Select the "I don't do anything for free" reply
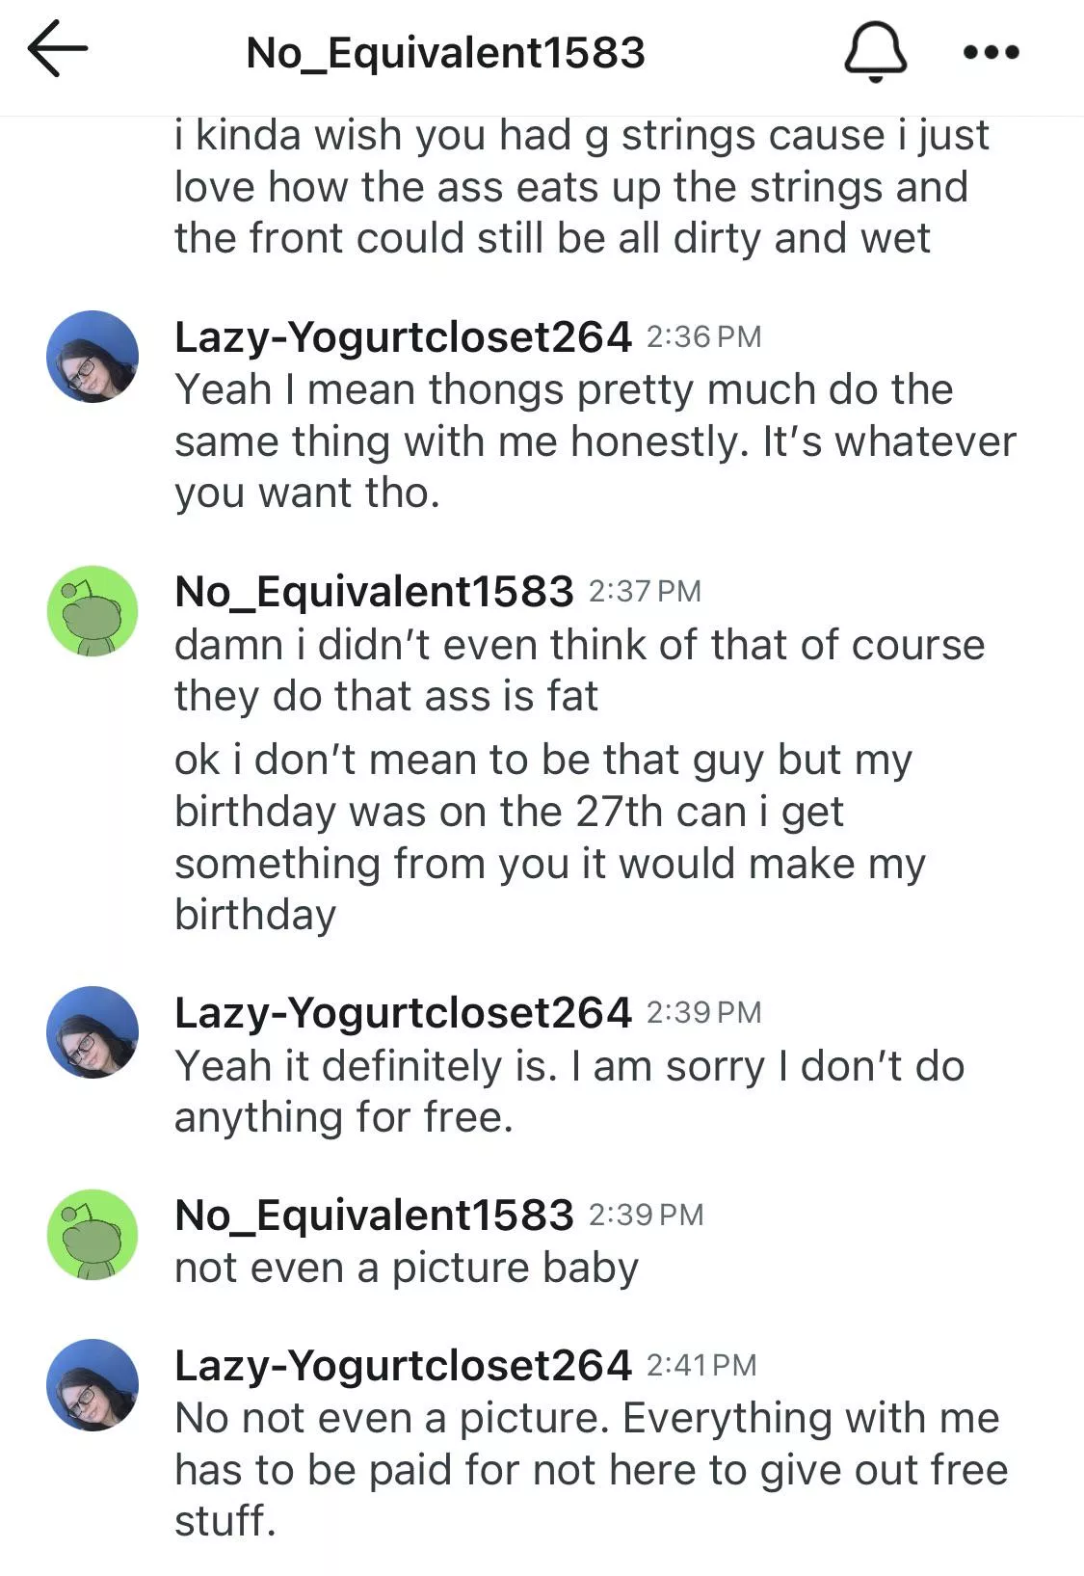1084x1576 pixels. click(x=568, y=1092)
